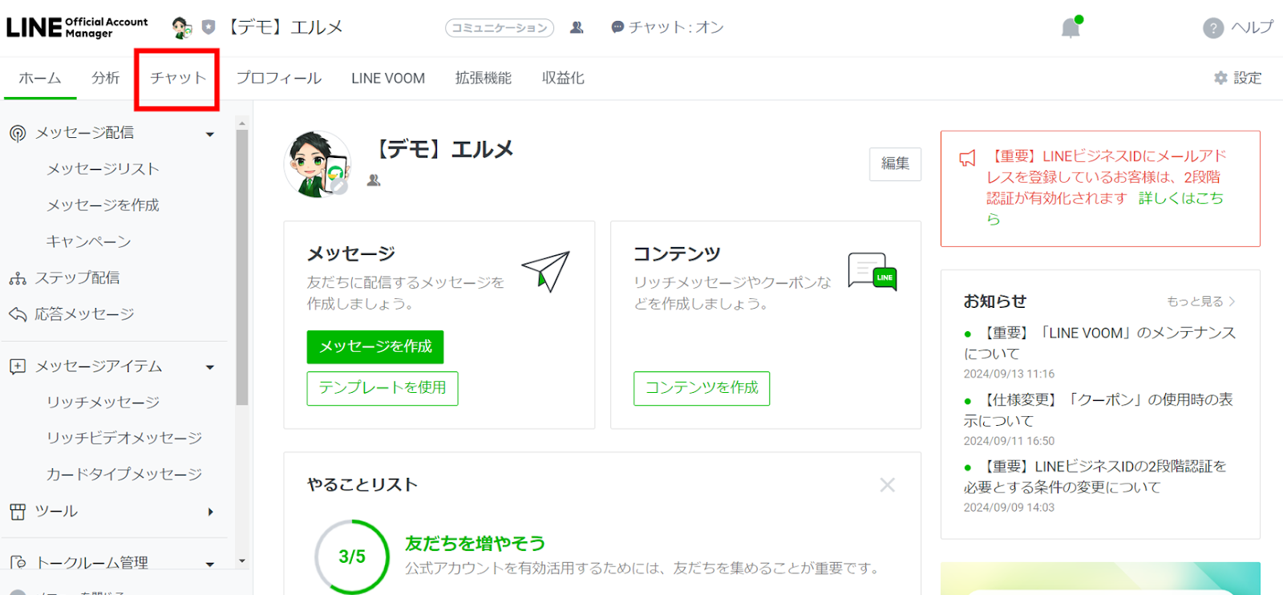Select sidebar メッセージを作成 item
Viewport: 1283px width, 595px height.
click(103, 205)
